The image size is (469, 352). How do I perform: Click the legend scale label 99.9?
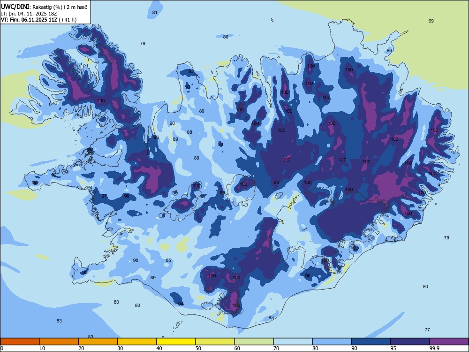[x=434, y=348]
